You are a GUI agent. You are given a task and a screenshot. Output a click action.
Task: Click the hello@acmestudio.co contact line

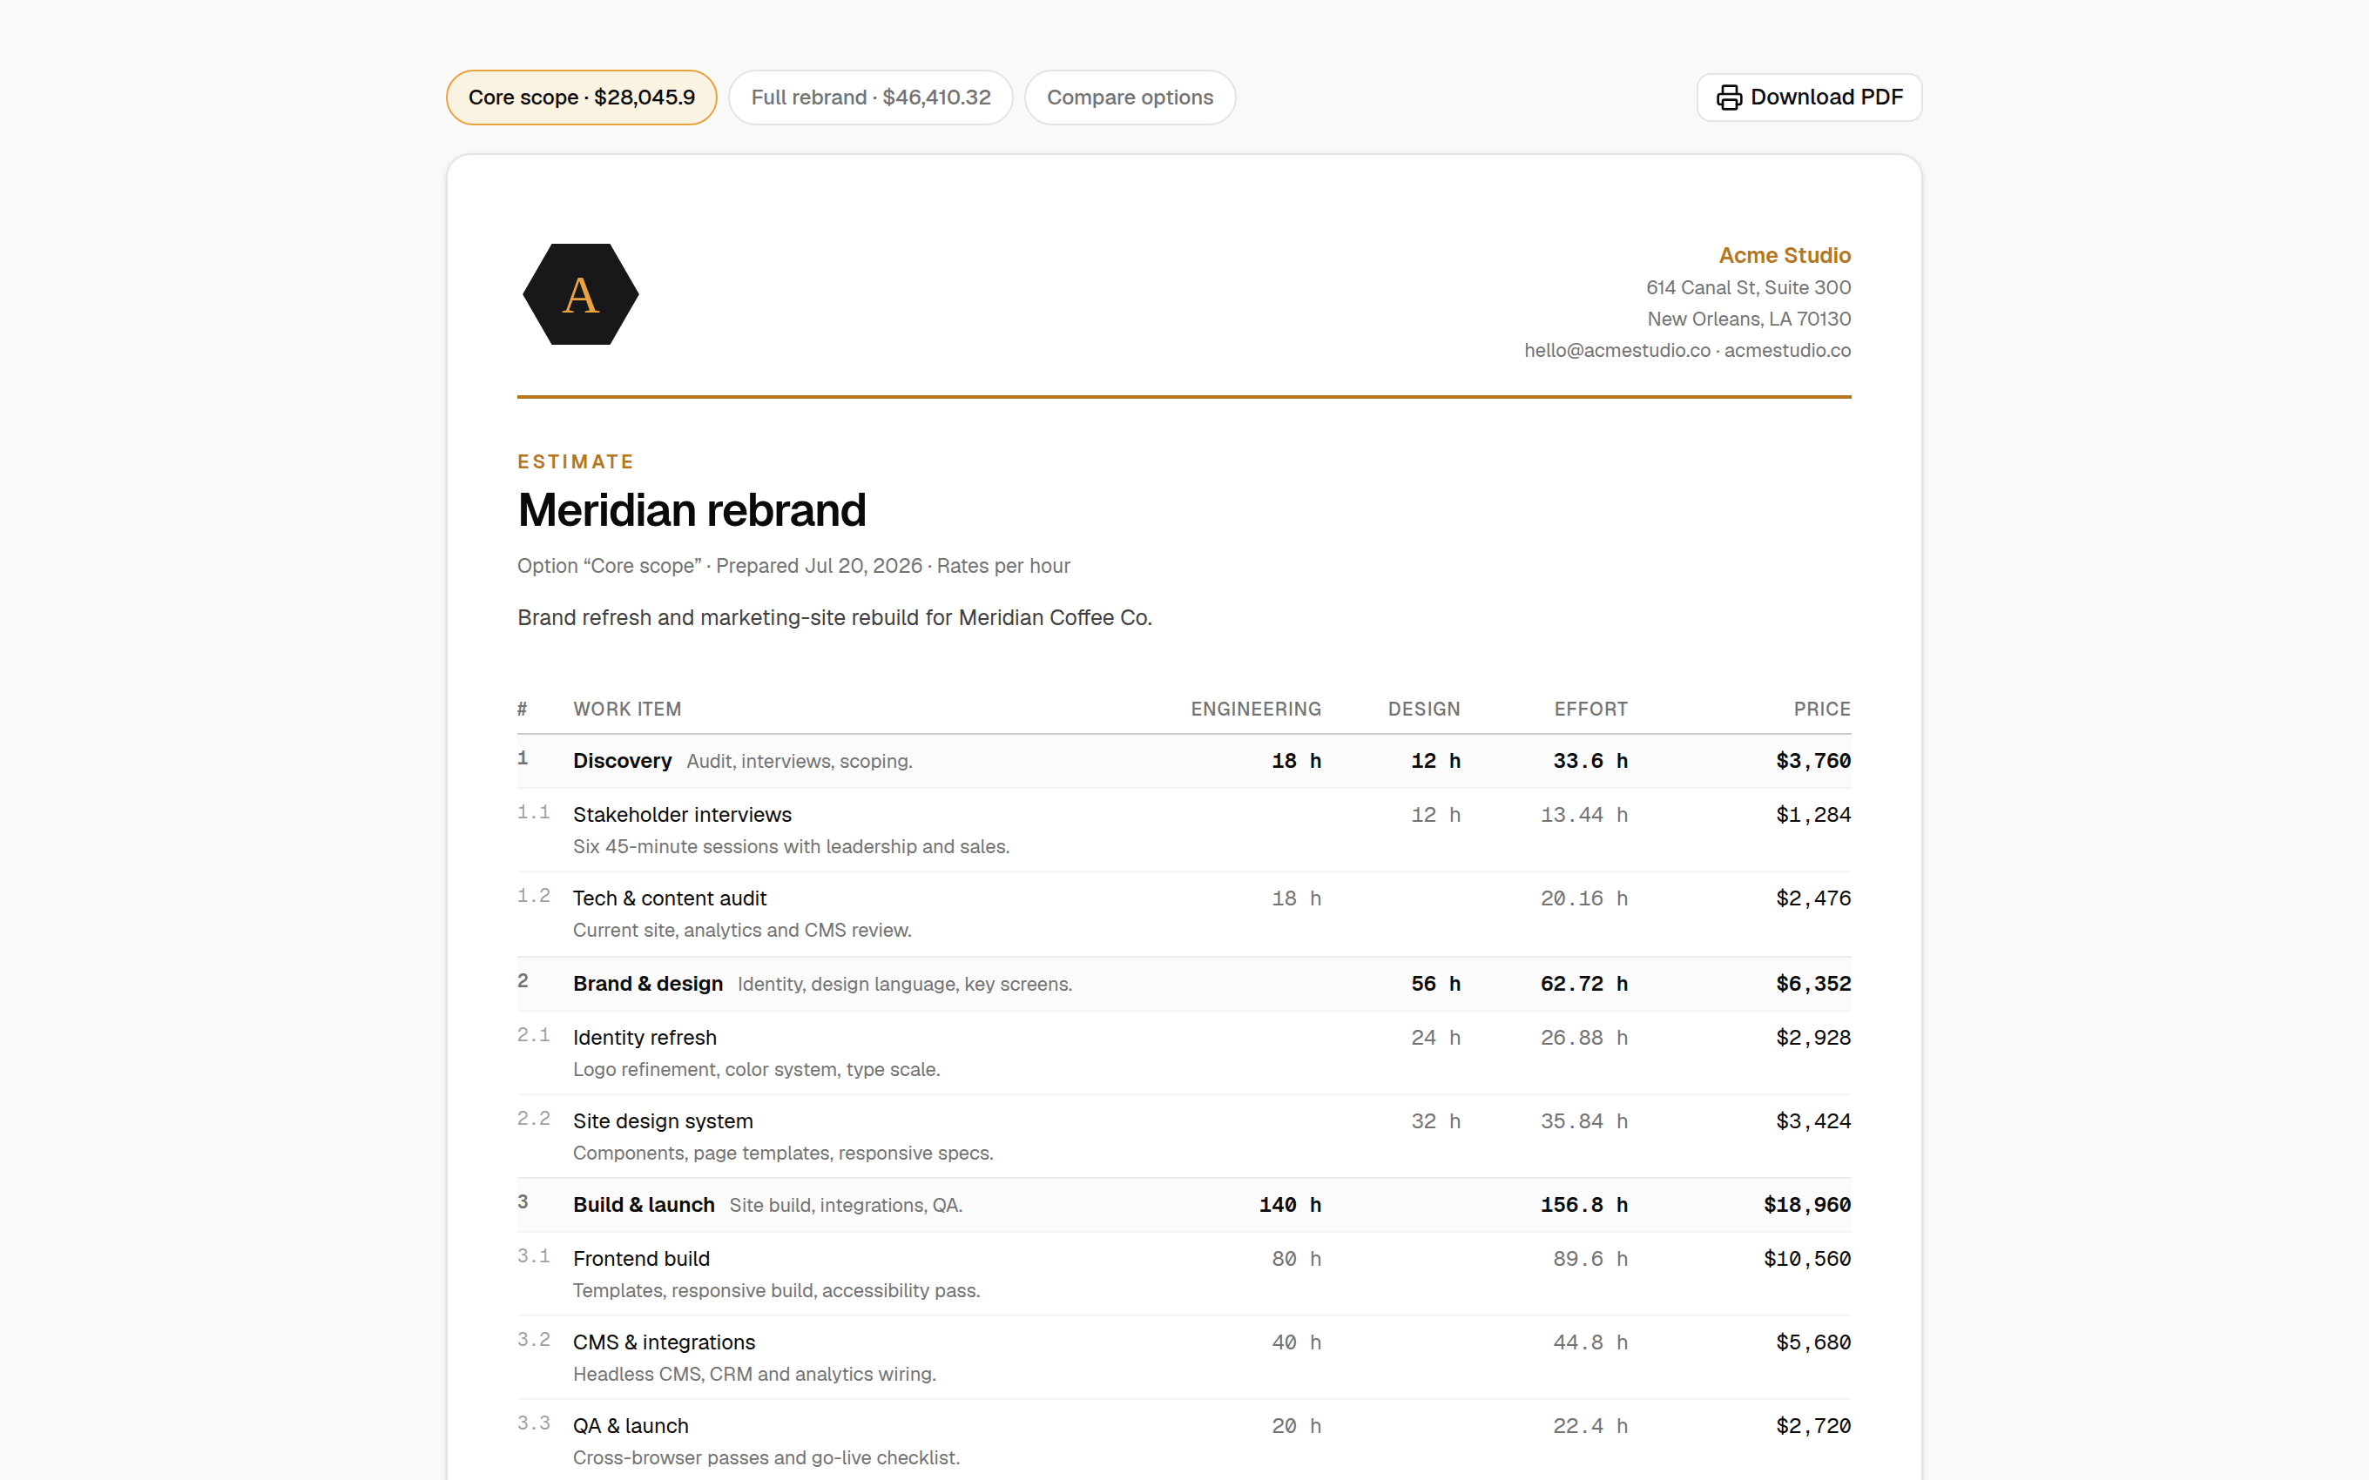point(1687,351)
